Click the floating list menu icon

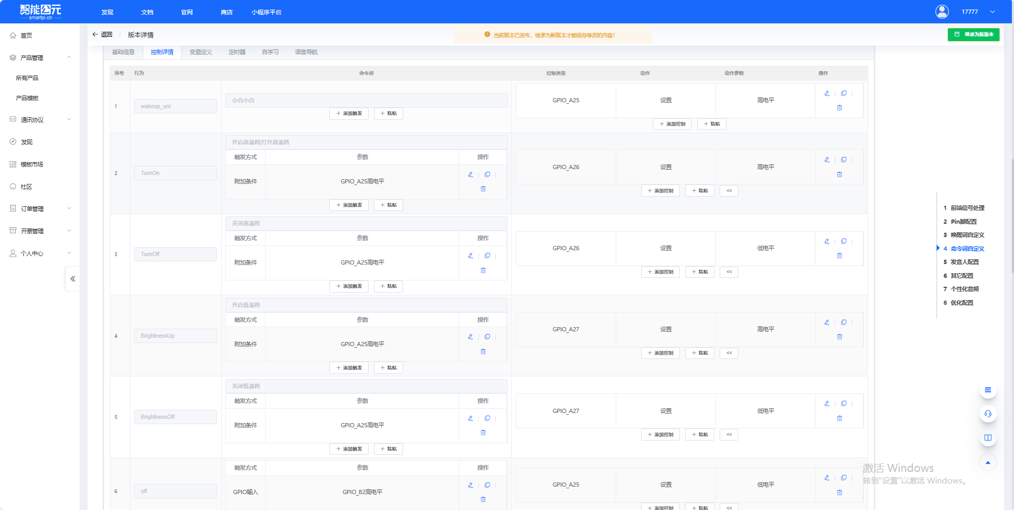[987, 390]
